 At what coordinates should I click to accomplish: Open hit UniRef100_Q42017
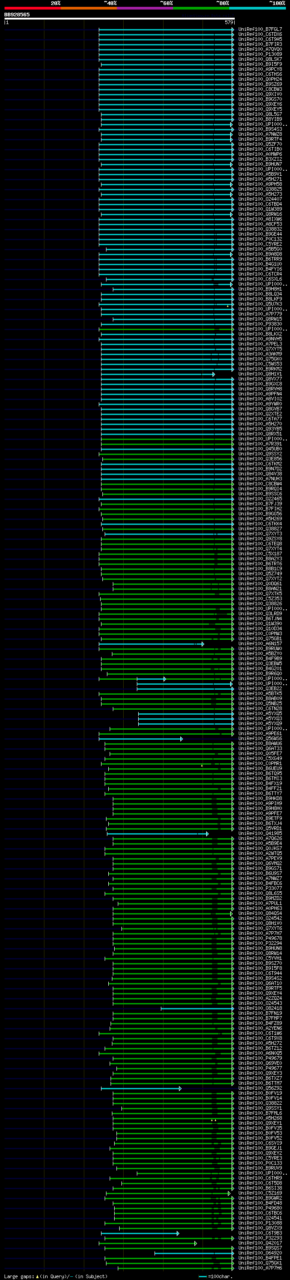pos(260,1243)
